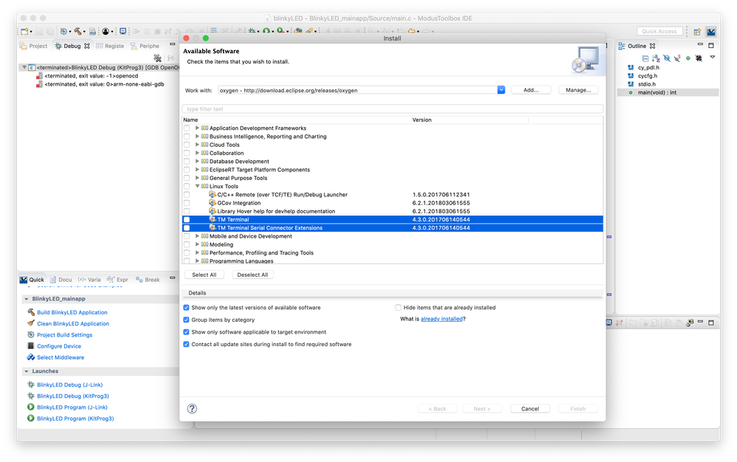Open the dialog help icon with question mark
This screenshot has width=737, height=462.
coord(192,408)
